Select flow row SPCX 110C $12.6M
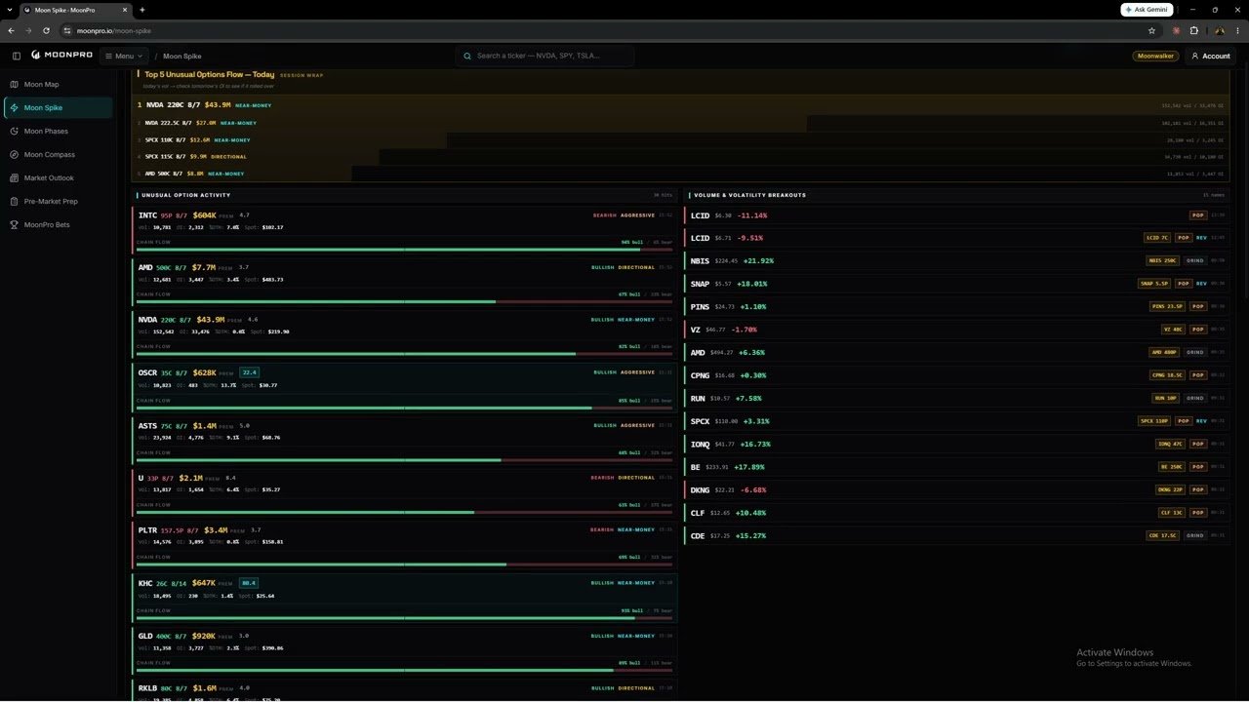 (x=680, y=139)
